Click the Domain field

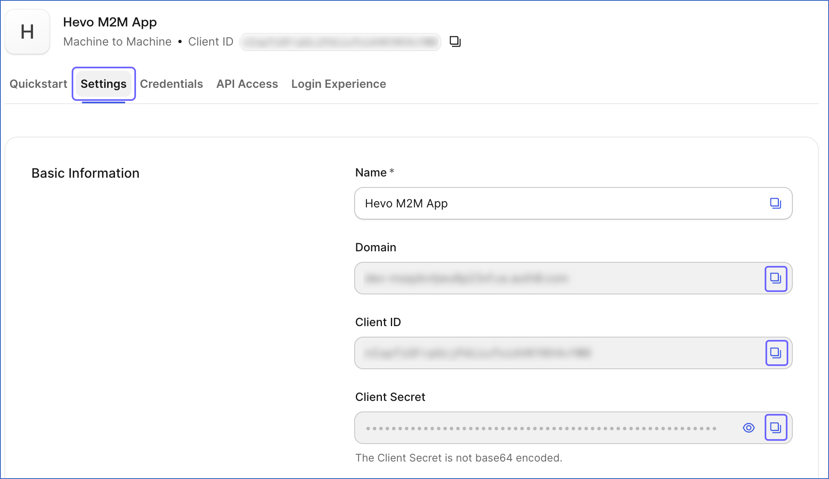click(x=573, y=279)
